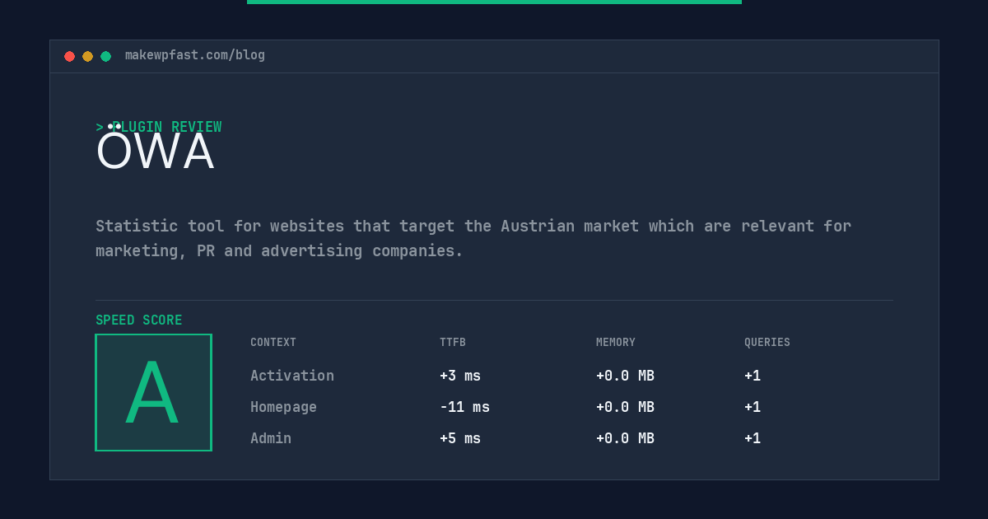Click the plugin description paragraph
Viewport: 988px width, 519px height.
tap(473, 238)
